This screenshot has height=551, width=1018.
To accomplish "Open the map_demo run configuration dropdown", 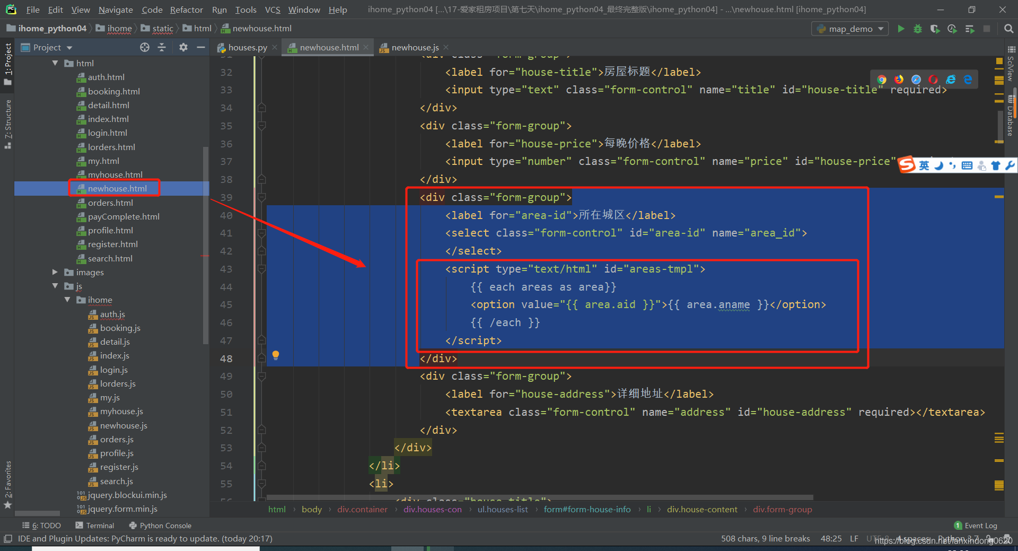I will [850, 29].
